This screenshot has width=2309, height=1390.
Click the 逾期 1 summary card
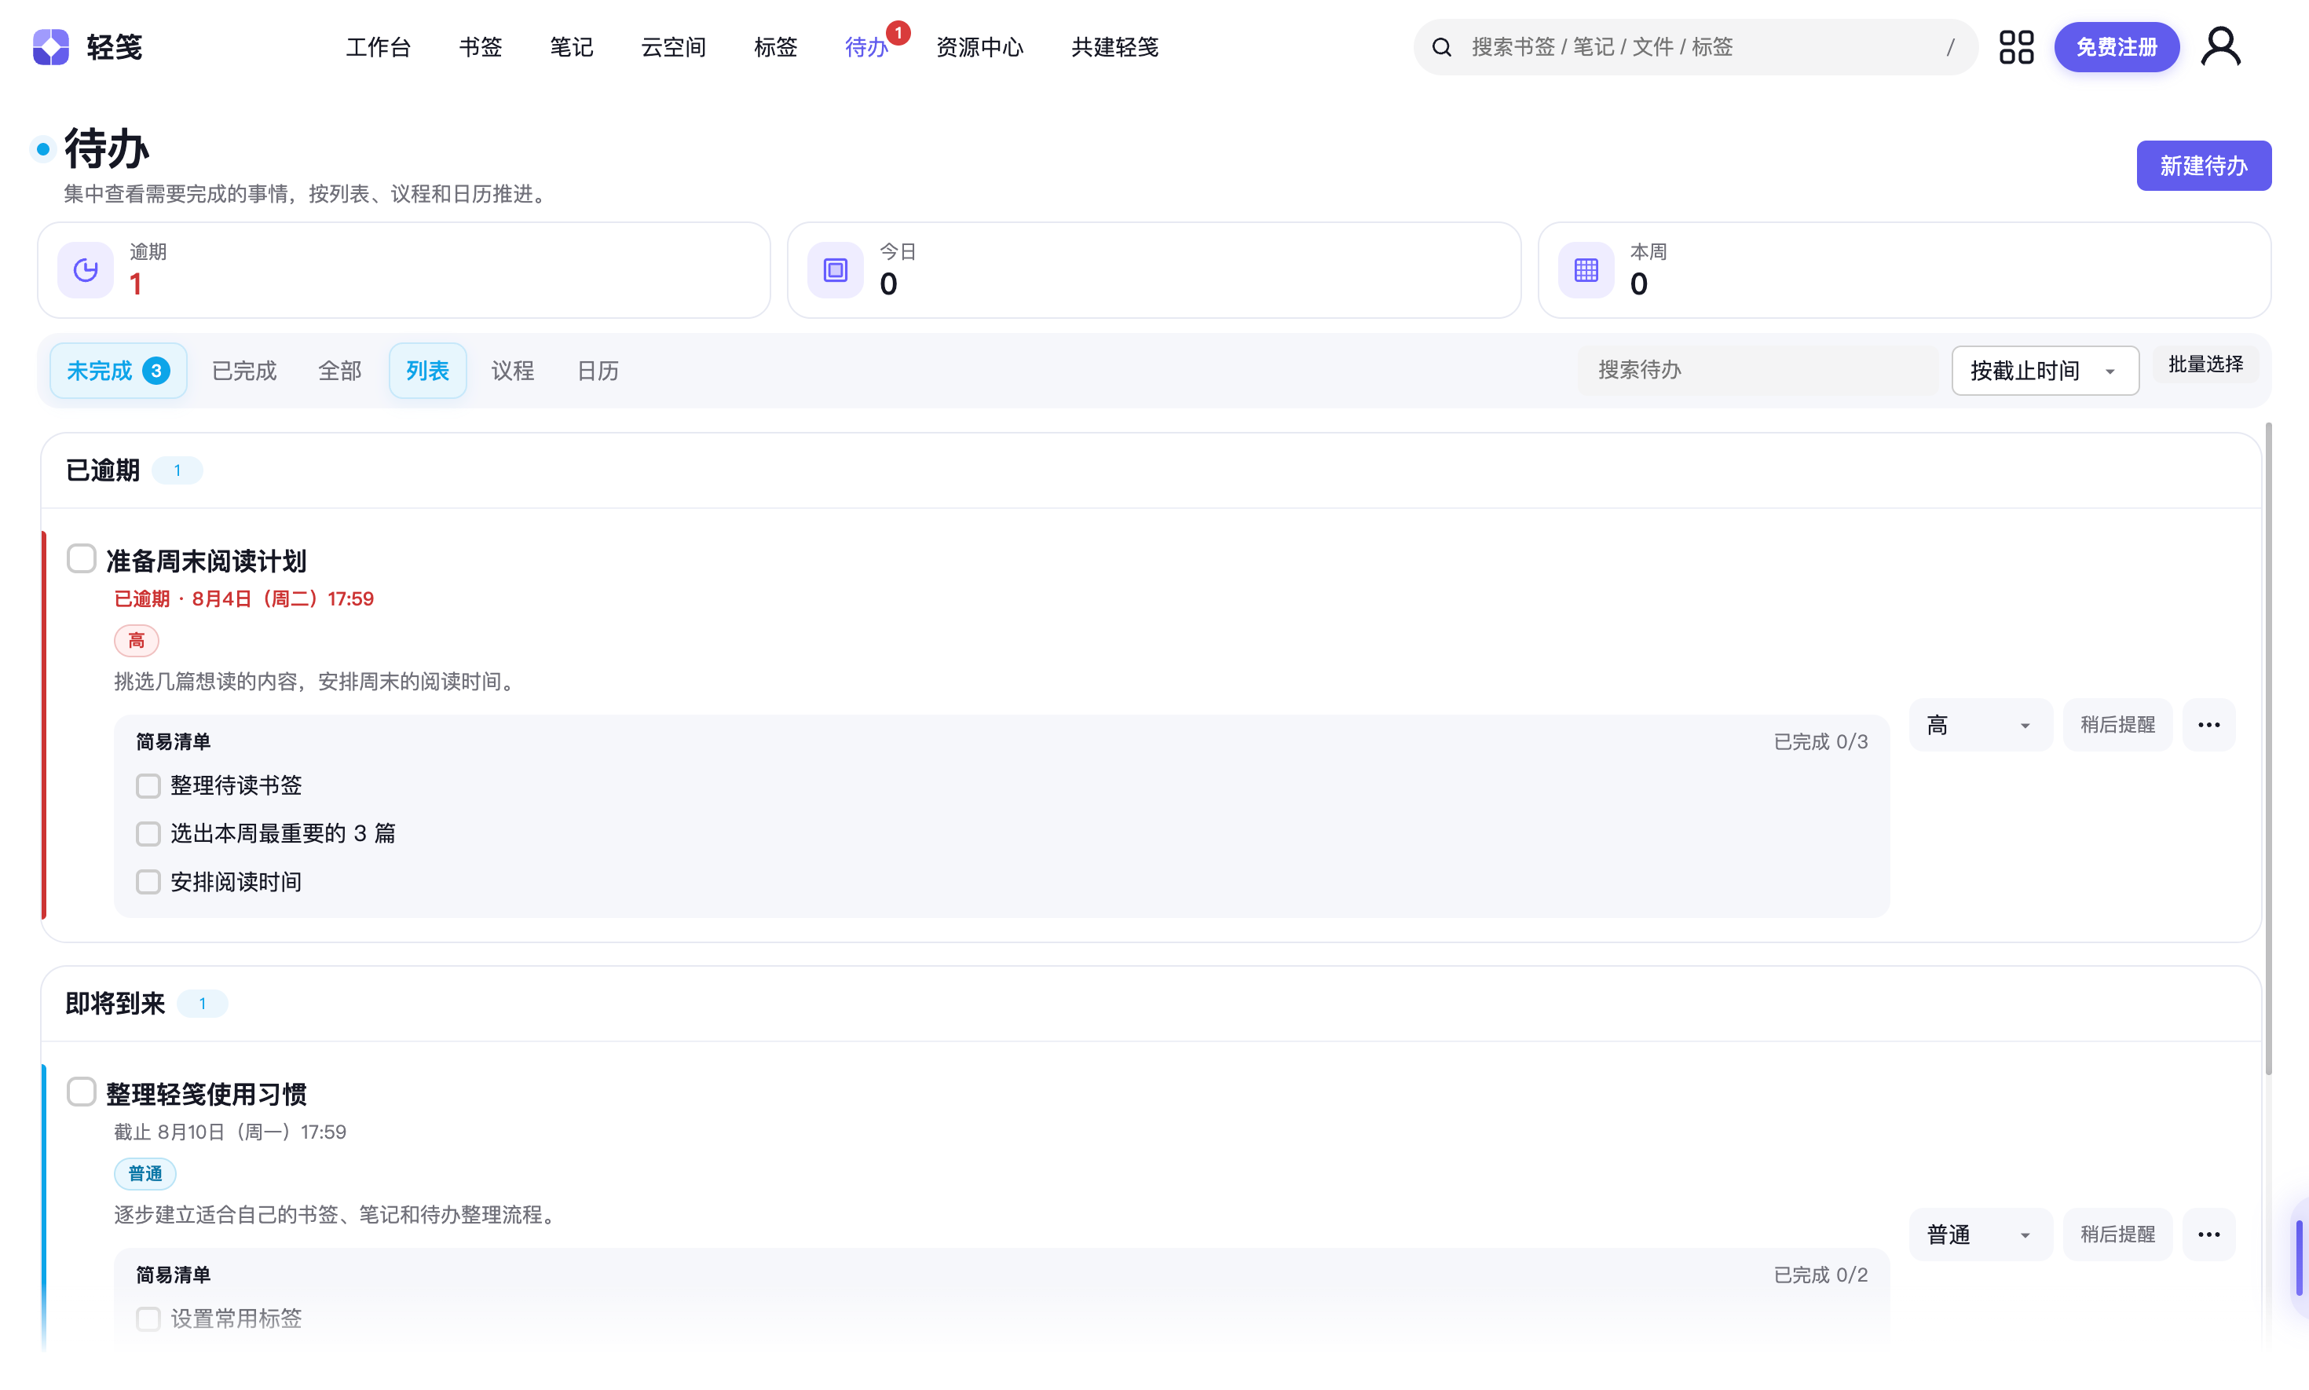(x=404, y=270)
